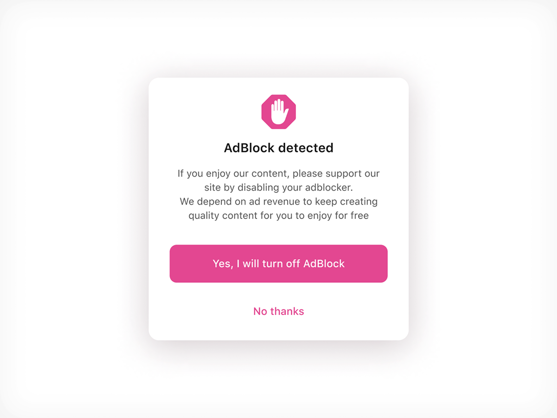557x418 pixels.
Task: Click the word "free" ending the message
Action: coord(359,215)
